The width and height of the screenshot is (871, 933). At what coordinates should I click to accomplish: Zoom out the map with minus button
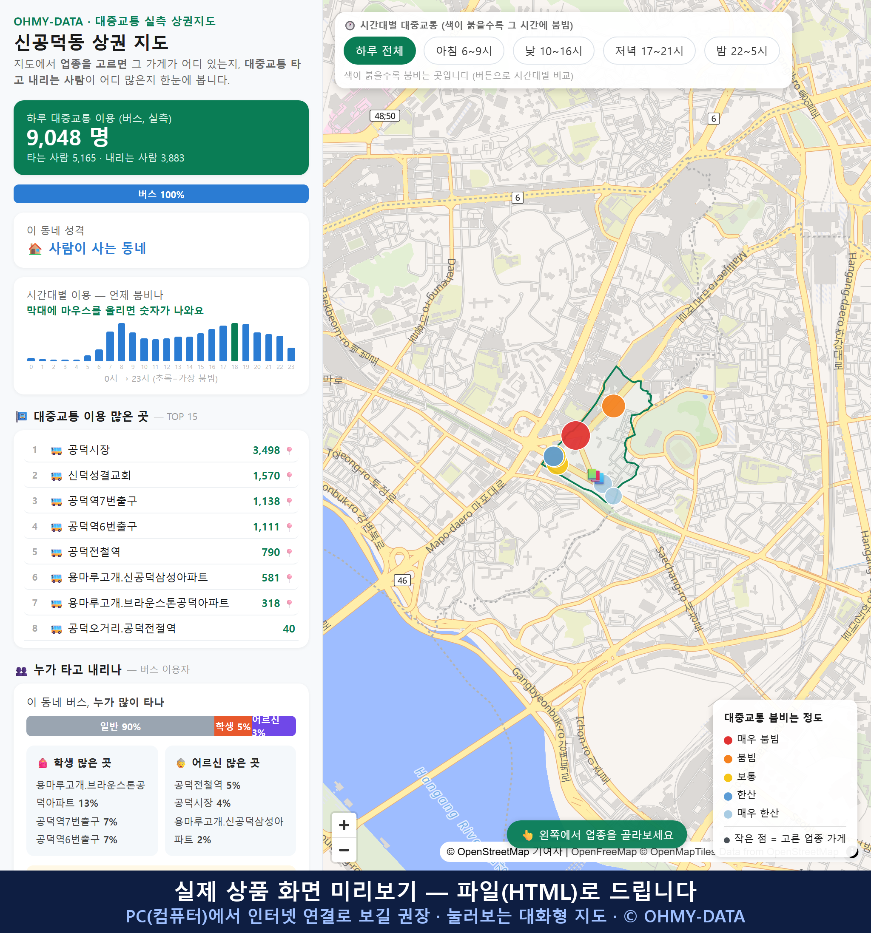coord(344,850)
